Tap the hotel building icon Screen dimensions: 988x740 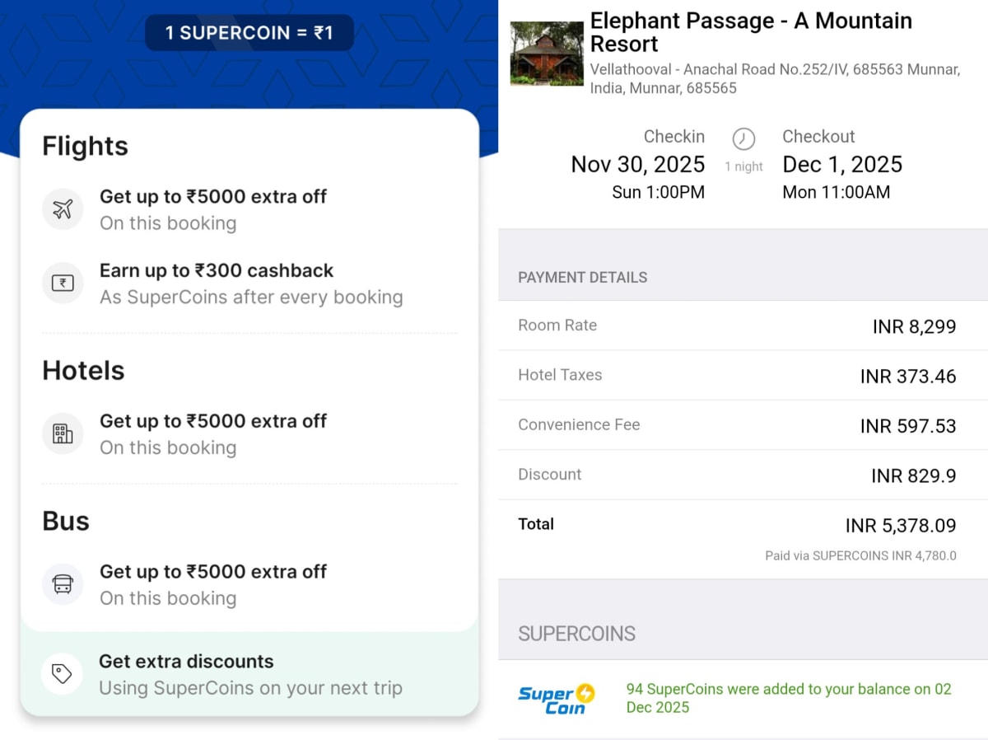(63, 433)
